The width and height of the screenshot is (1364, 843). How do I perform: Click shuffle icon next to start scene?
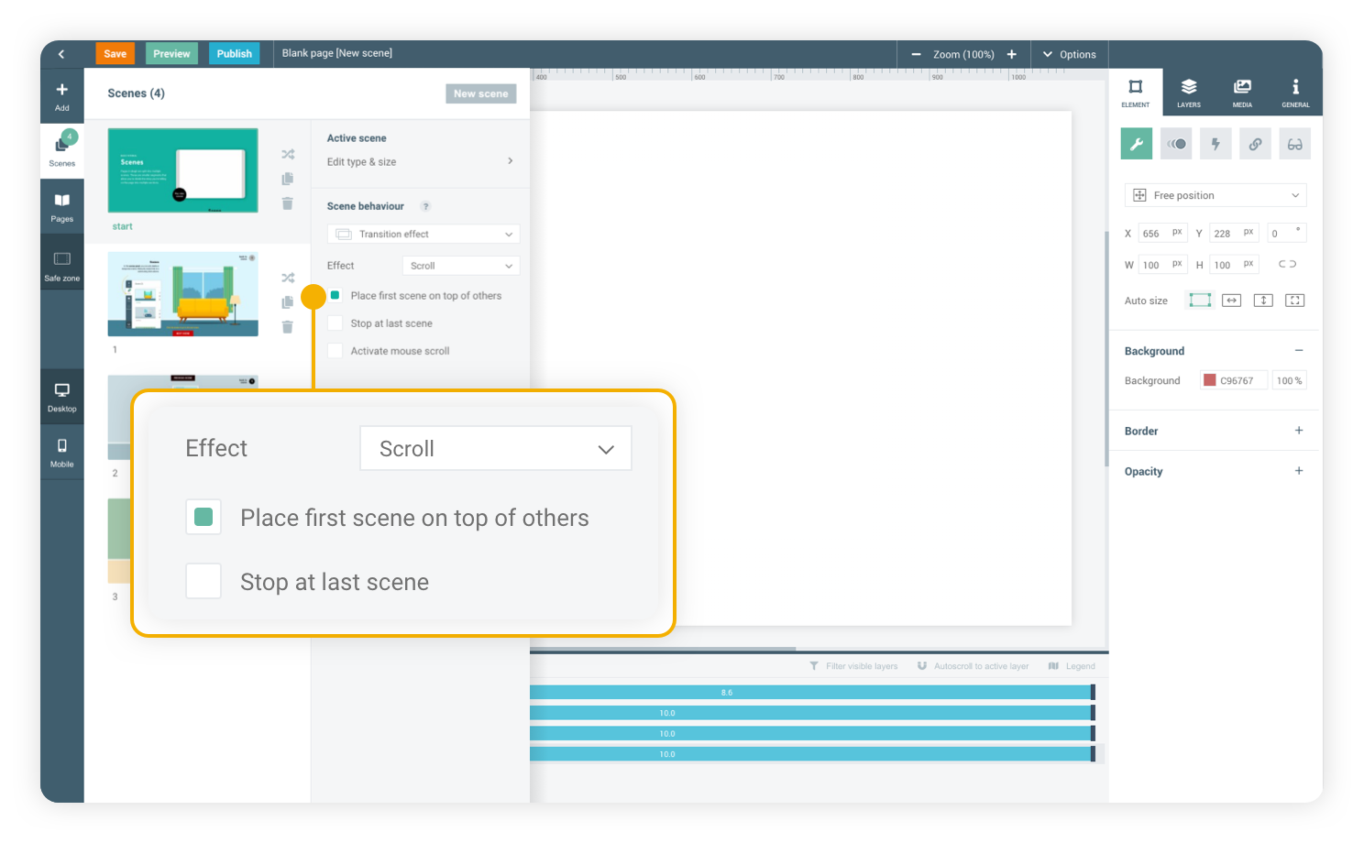click(x=288, y=154)
